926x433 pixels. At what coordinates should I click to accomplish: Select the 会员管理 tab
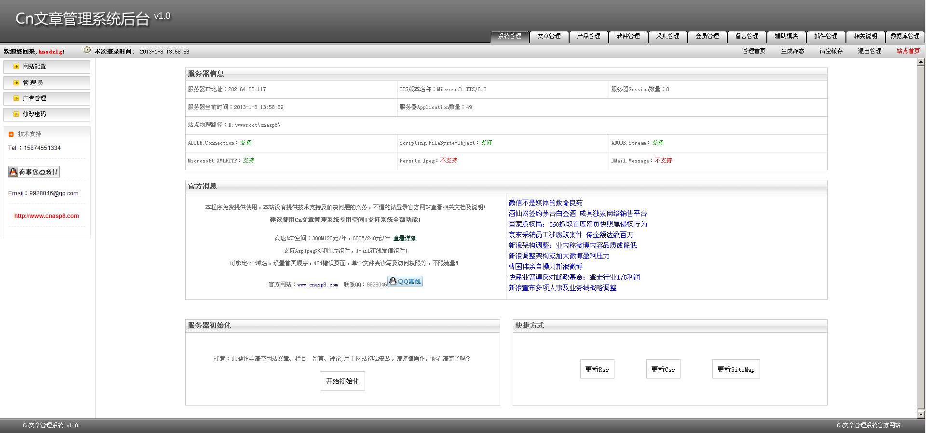(707, 37)
